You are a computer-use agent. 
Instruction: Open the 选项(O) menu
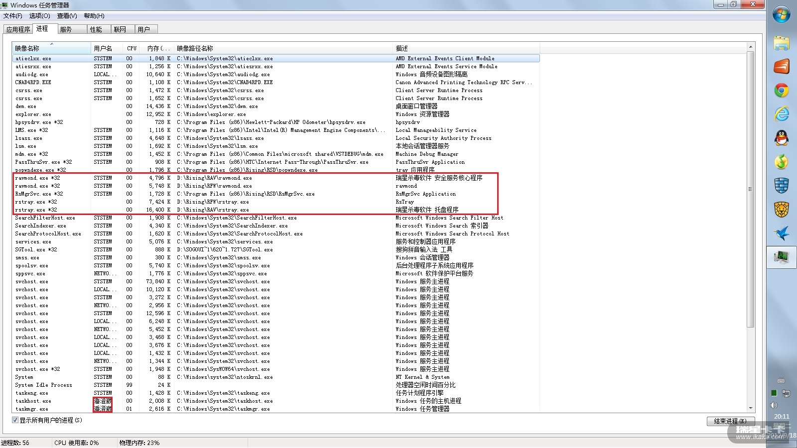(x=40, y=16)
